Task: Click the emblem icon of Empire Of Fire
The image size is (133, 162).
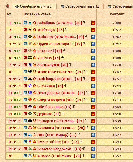Action: pos(30,142)
